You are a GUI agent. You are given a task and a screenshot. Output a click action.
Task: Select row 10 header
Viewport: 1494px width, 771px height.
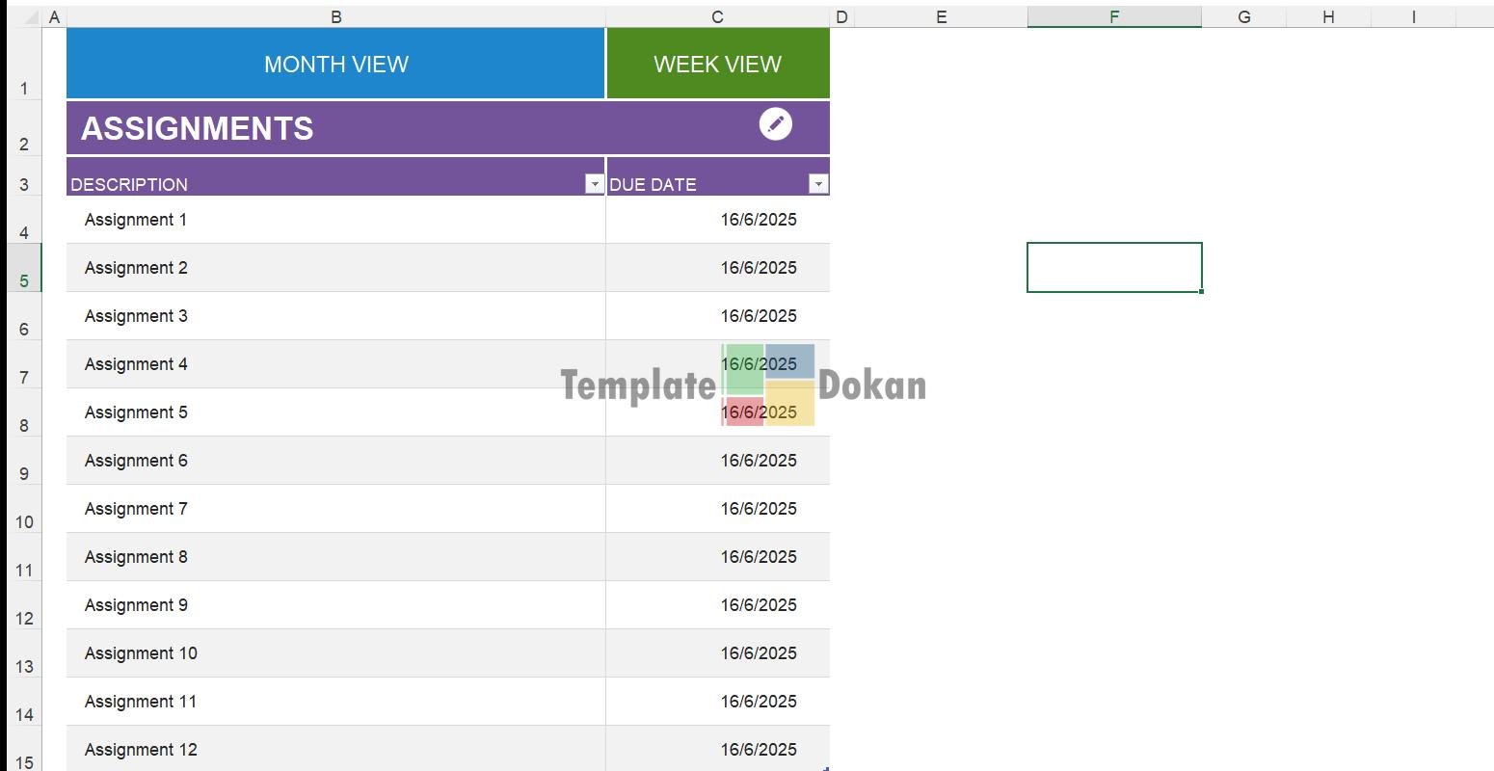(x=24, y=509)
